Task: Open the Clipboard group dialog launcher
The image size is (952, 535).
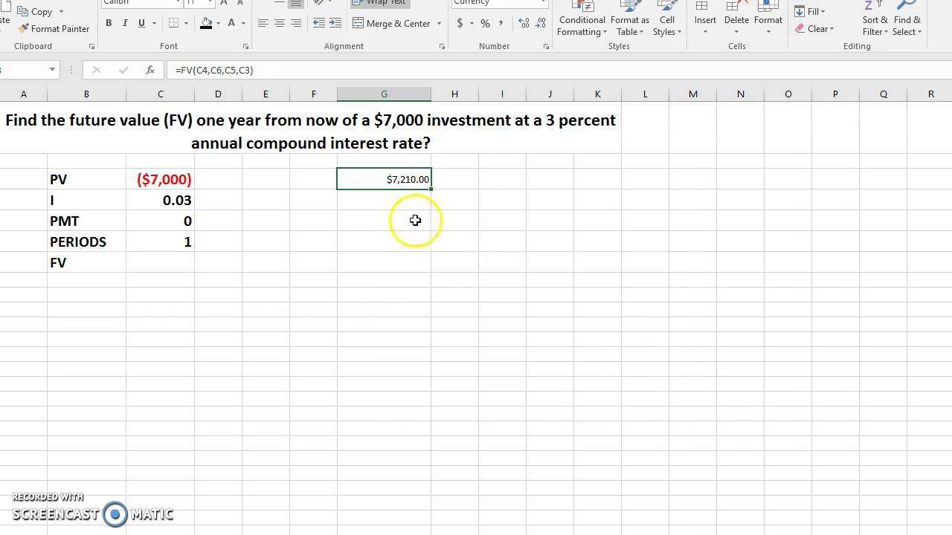Action: coord(91,47)
